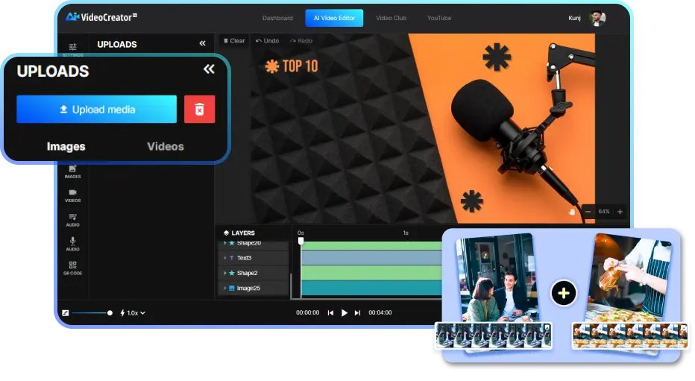Open the Dashboard tab
Screen dimensions: 695x381
(x=277, y=18)
